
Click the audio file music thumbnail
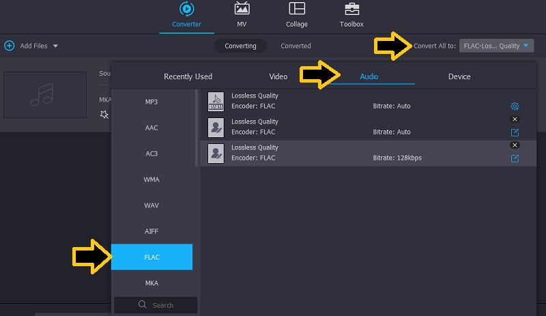tap(45, 95)
